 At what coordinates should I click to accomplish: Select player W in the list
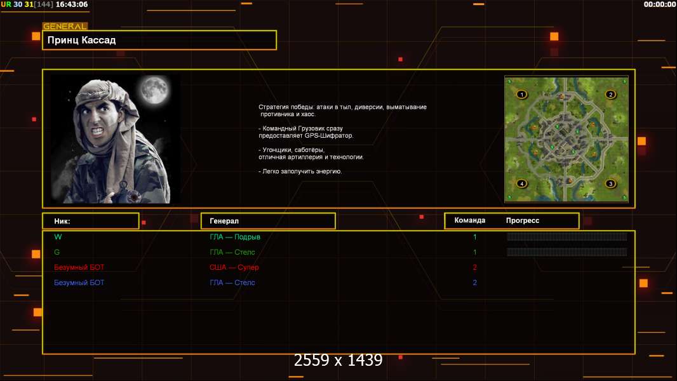click(58, 237)
